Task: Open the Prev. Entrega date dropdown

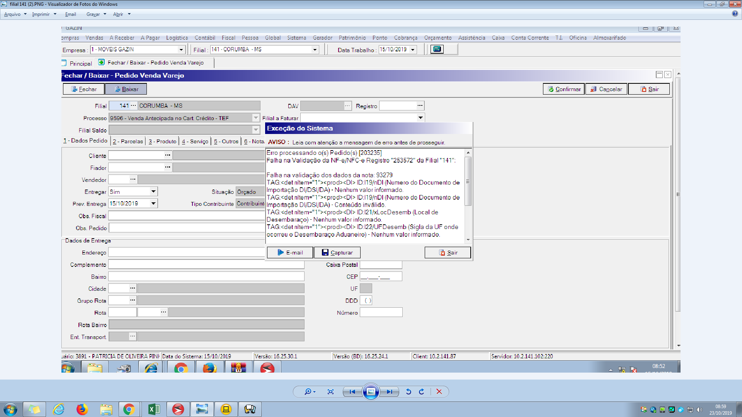Action: coord(153,203)
